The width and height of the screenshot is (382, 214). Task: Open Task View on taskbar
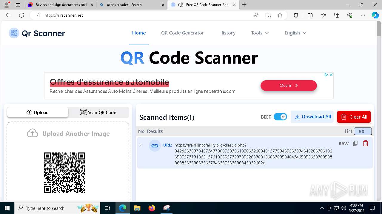pyautogui.click(x=108, y=208)
